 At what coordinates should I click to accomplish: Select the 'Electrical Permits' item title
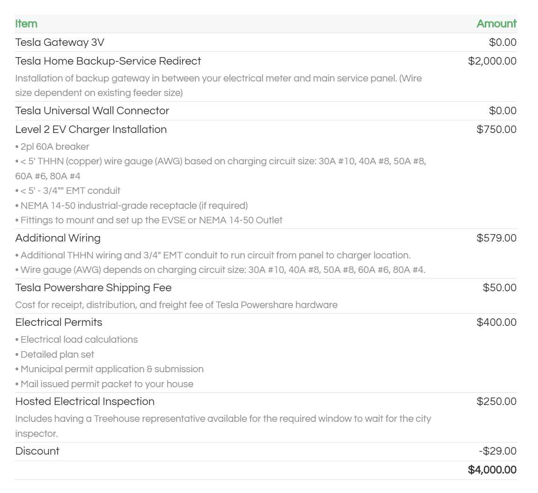click(x=59, y=323)
